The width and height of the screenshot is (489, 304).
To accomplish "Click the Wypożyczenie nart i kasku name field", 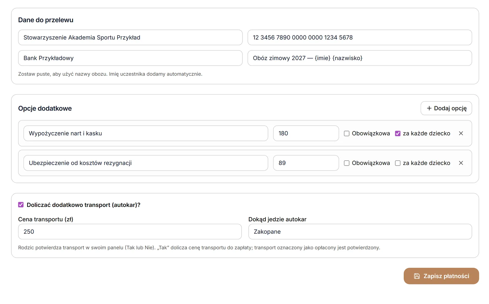I will click(x=146, y=133).
